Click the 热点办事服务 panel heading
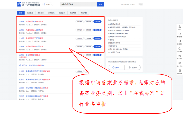This screenshot has width=183, height=114. 113,20
